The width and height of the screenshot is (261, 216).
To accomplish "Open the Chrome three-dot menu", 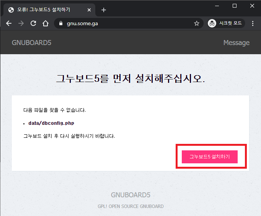I will pyautogui.click(x=253, y=23).
